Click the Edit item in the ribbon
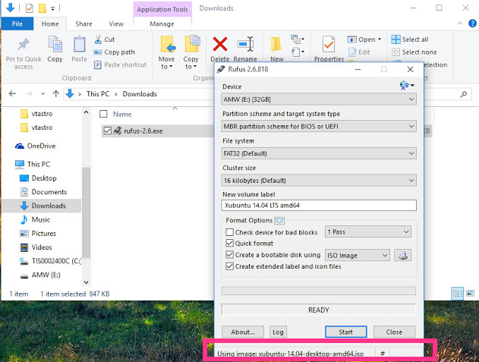This screenshot has height=362, width=479. tap(359, 52)
